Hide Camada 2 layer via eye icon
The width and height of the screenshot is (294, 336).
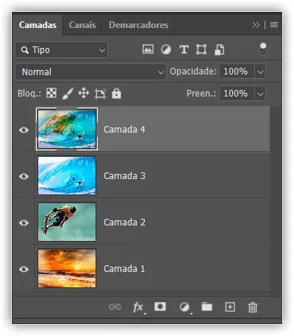click(x=24, y=223)
